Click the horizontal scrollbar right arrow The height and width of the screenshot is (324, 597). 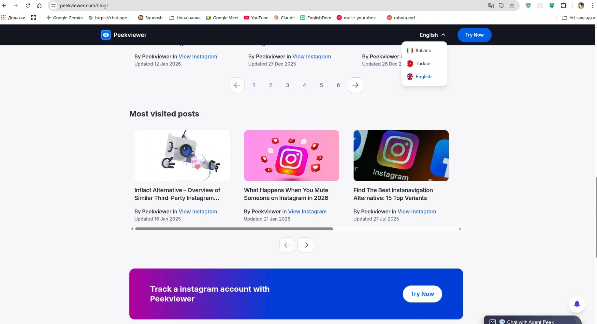click(x=460, y=229)
